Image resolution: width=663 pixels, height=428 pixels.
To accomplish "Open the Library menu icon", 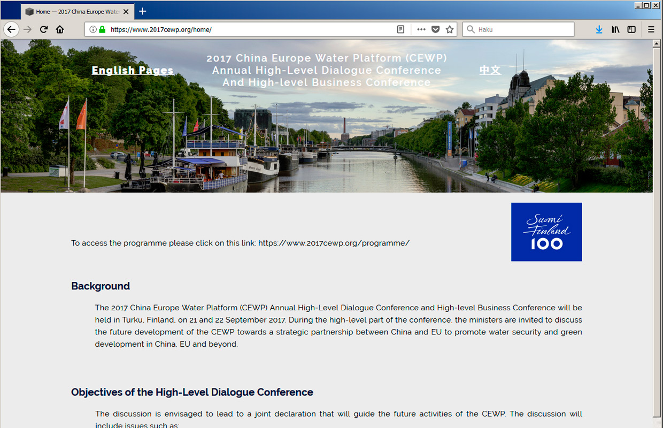I will click(x=615, y=29).
